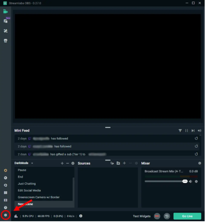Click the 'Sources' panel title

[84, 164]
